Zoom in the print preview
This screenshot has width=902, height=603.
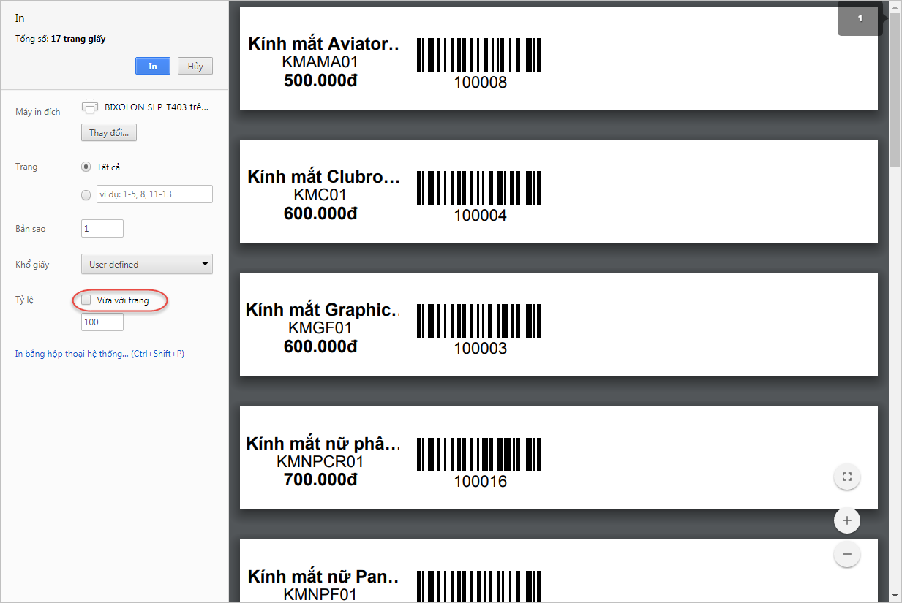tap(847, 521)
